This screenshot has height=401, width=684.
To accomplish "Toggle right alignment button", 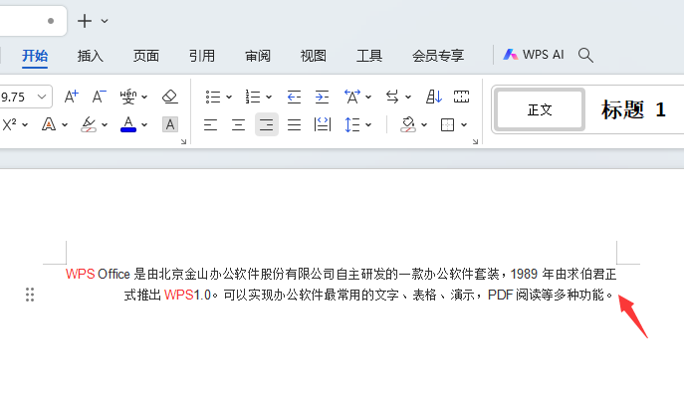I will 267,125.
